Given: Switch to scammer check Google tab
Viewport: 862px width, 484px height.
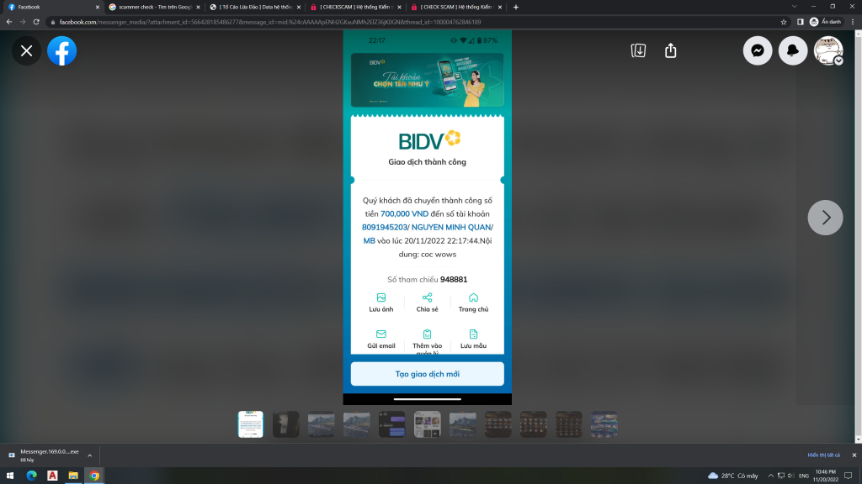Looking at the screenshot, I should [154, 7].
